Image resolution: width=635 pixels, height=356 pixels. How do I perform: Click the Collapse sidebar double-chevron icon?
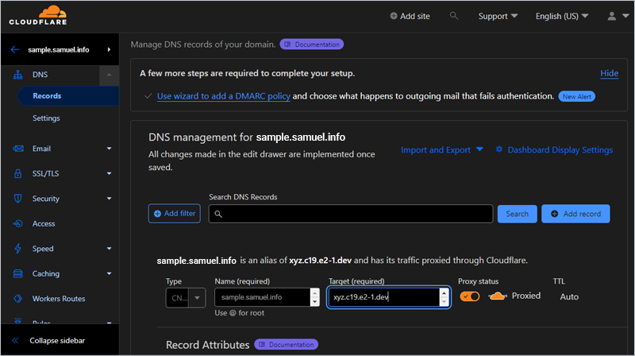[x=15, y=341]
